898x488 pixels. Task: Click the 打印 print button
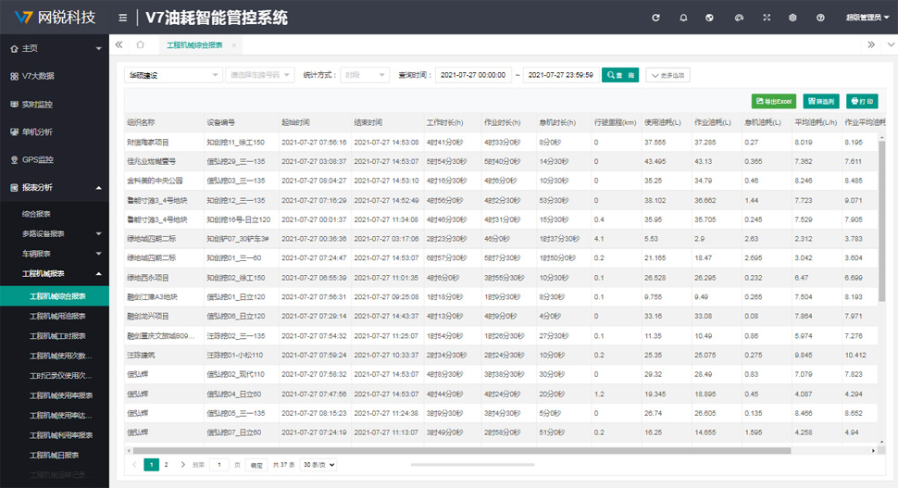[862, 101]
